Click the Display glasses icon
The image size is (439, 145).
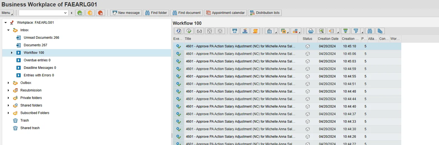pos(199,31)
